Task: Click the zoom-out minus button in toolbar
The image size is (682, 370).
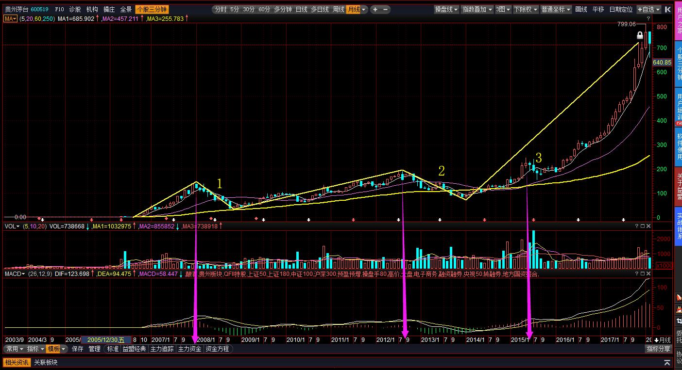Action: tap(386, 9)
